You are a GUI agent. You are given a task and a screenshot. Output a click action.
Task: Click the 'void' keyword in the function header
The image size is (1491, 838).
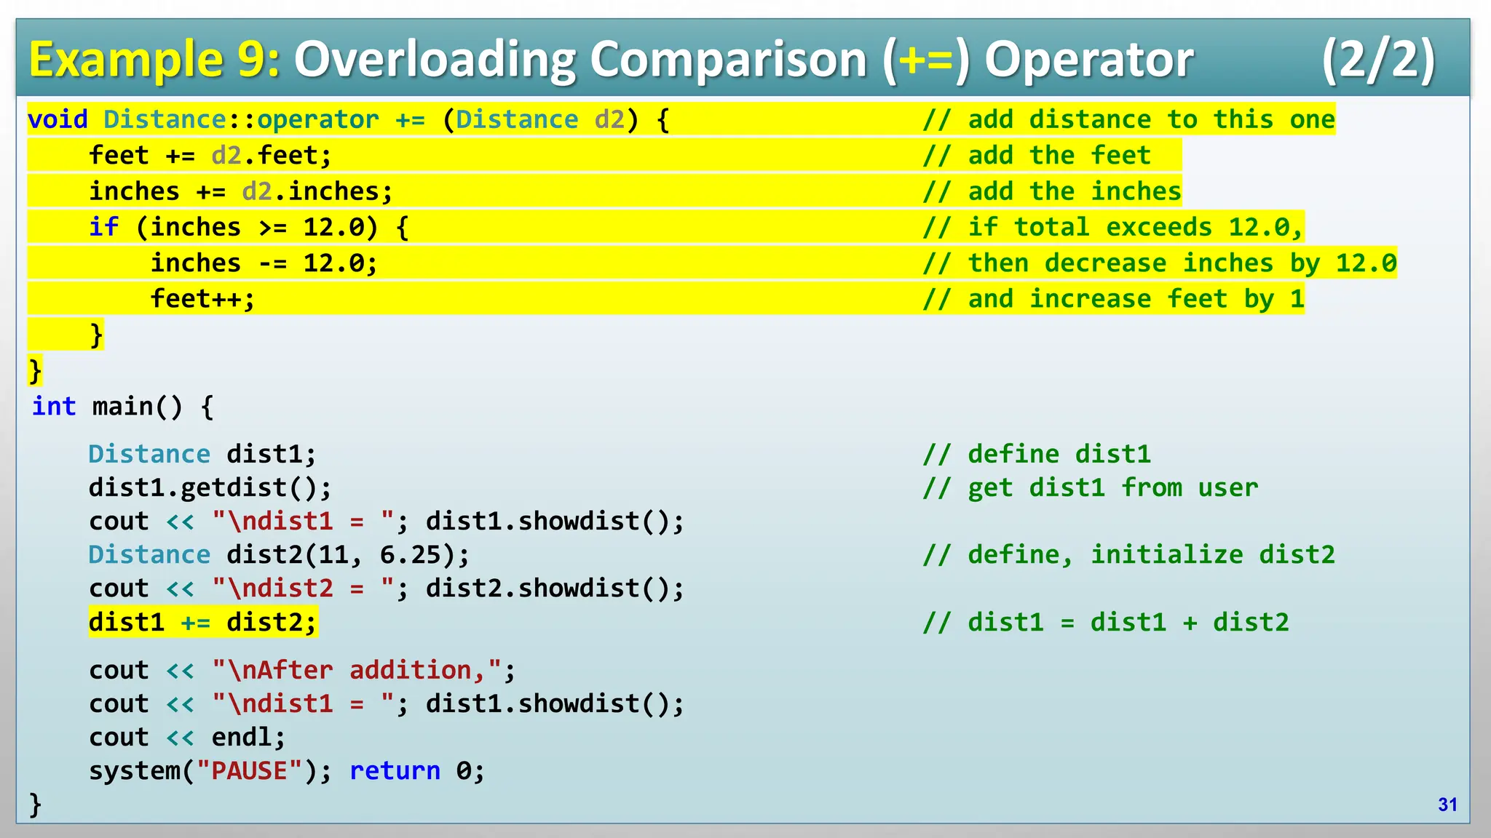58,119
